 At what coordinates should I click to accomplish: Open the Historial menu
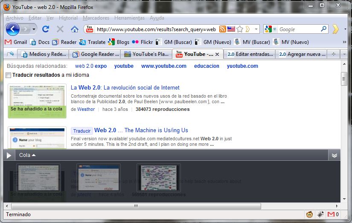(x=68, y=18)
